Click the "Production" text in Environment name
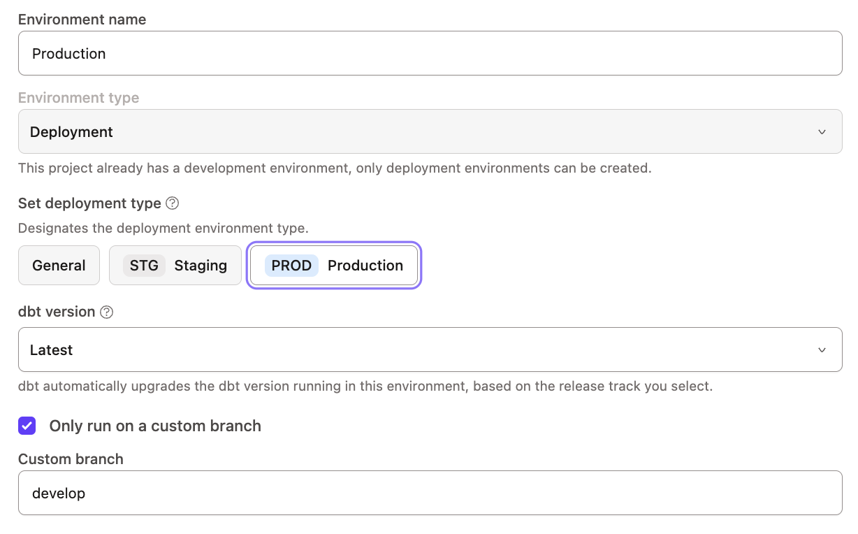 point(68,53)
